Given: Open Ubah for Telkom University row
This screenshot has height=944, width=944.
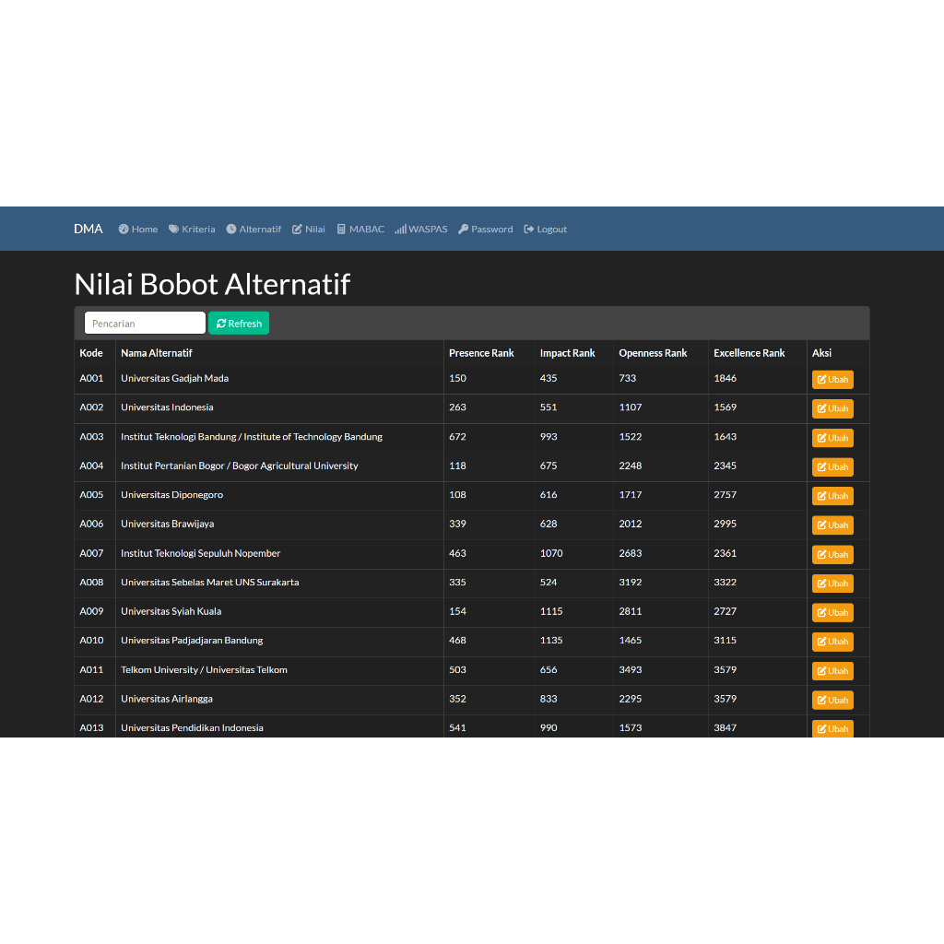Looking at the screenshot, I should point(832,671).
